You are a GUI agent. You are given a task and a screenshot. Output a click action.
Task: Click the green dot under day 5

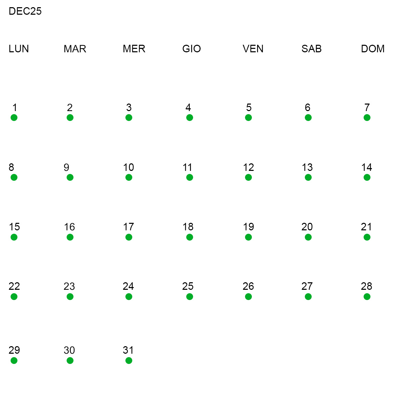click(x=248, y=118)
